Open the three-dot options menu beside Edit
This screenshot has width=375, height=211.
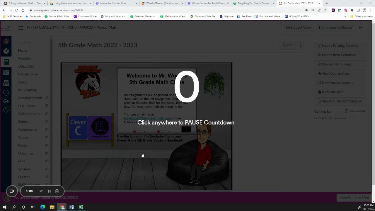click(300, 45)
